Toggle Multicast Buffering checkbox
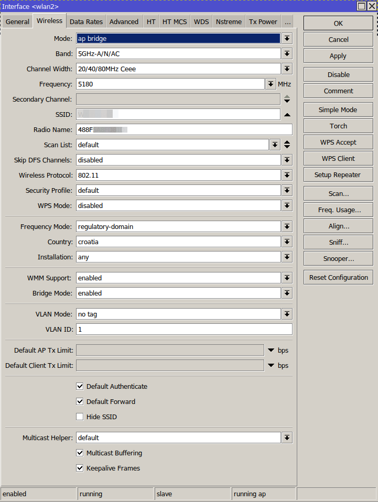 point(80,453)
